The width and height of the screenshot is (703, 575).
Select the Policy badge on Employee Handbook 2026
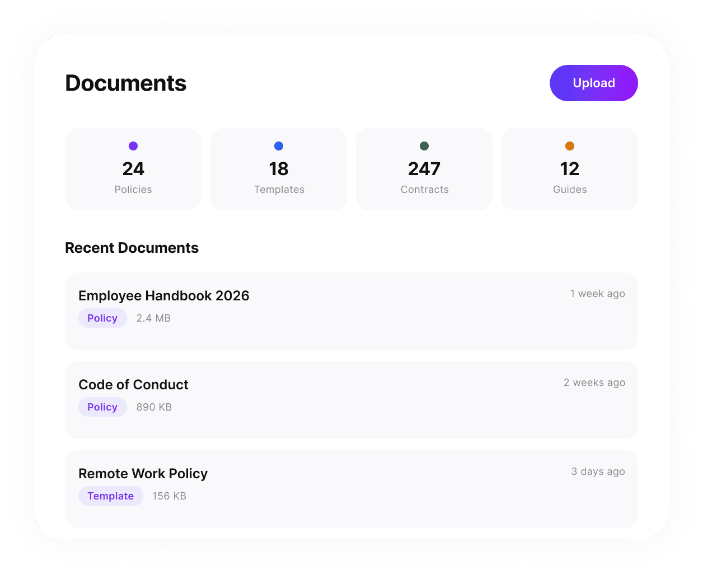[x=102, y=318]
